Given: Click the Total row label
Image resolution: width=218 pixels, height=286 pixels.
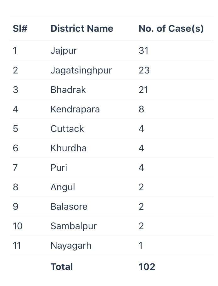Looking at the screenshot, I should tap(62, 267).
